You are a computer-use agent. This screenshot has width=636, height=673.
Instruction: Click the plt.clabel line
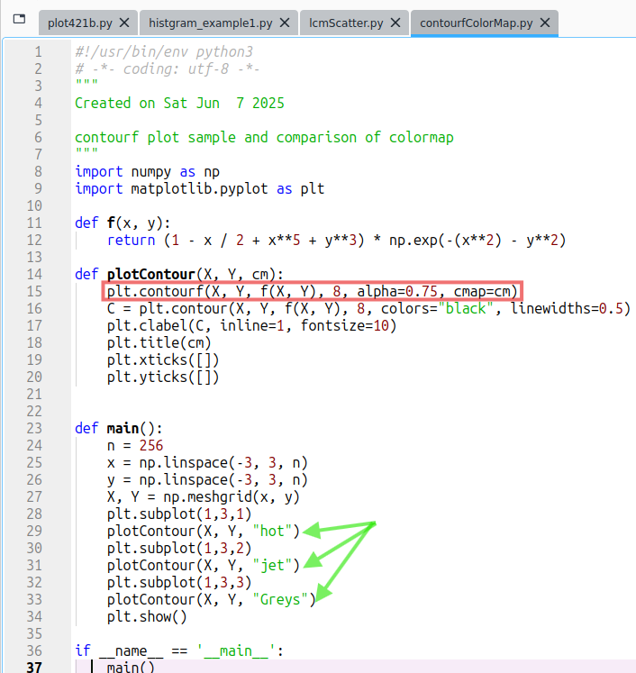click(x=251, y=326)
